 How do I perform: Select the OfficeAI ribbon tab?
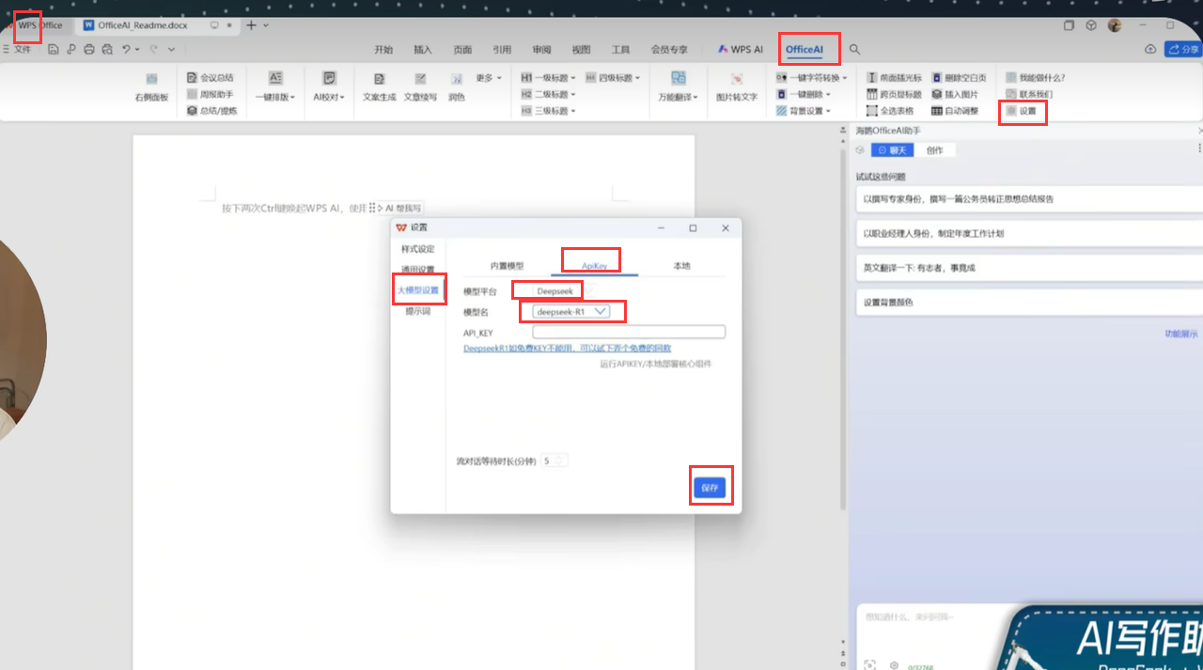click(805, 50)
